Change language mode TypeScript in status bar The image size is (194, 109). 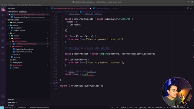142,108
